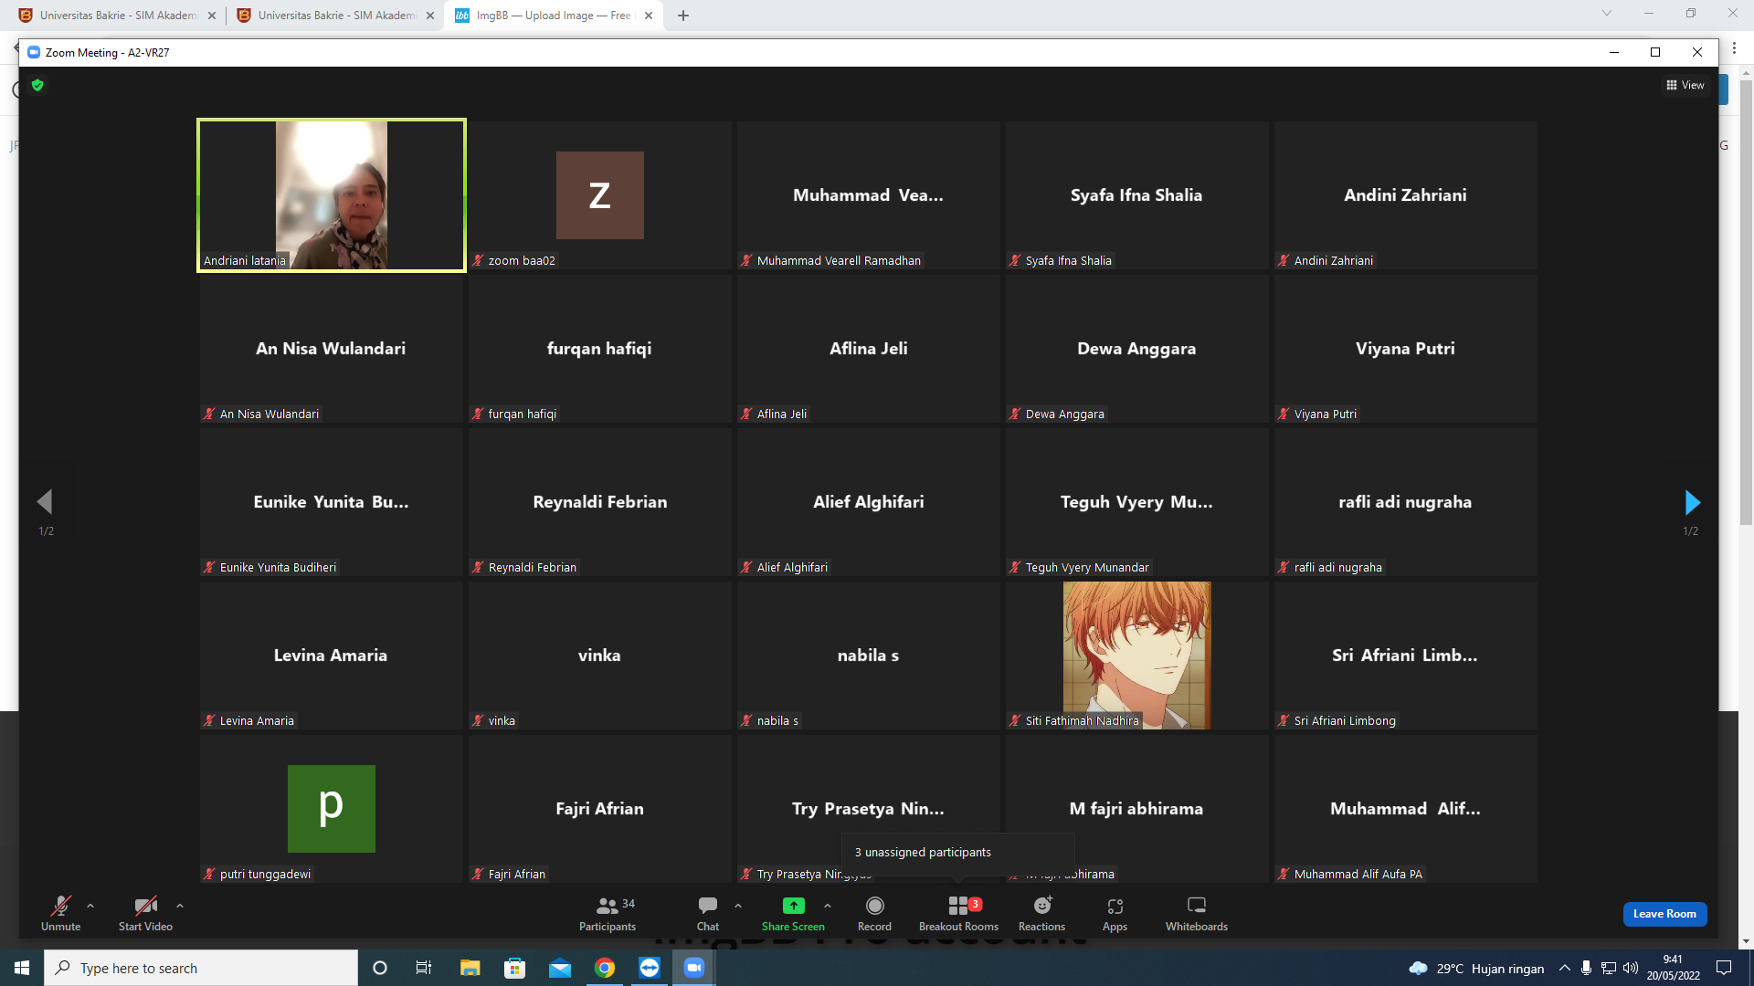This screenshot has height=986, width=1754.
Task: Open the volume control in system tray
Action: click(1631, 968)
